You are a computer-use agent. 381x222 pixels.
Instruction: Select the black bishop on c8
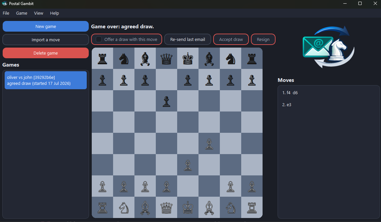145,59
